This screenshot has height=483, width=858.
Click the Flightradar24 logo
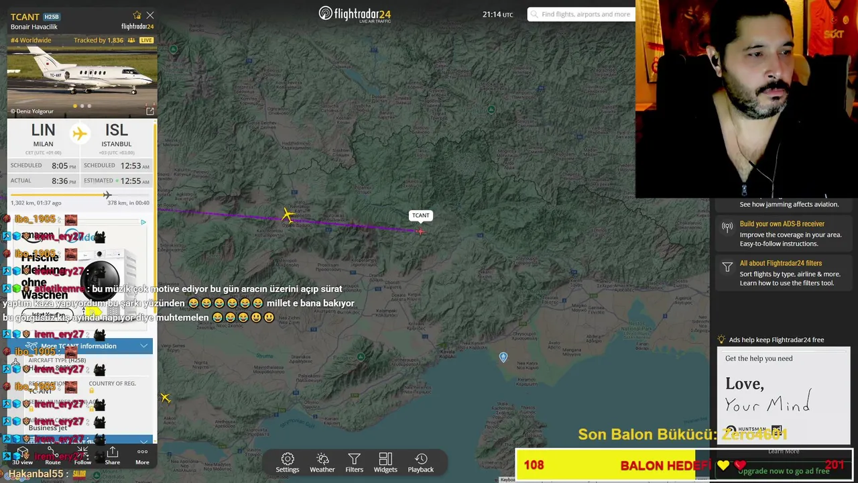pyautogui.click(x=355, y=14)
